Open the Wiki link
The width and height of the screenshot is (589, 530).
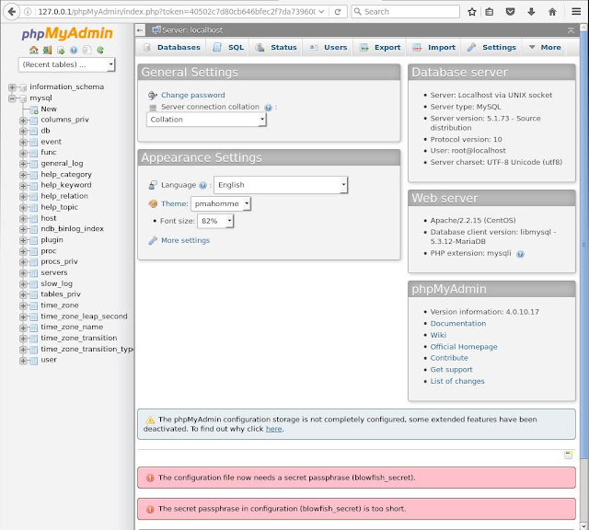click(438, 335)
